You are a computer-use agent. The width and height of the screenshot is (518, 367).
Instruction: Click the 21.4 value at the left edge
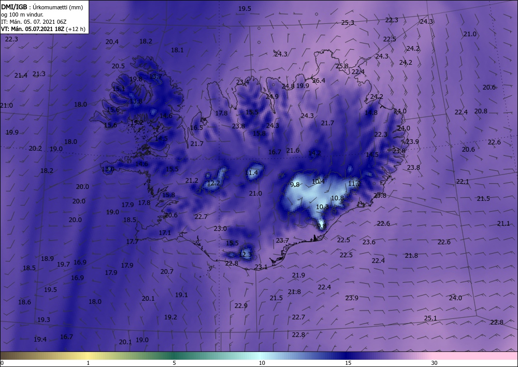click(x=21, y=75)
